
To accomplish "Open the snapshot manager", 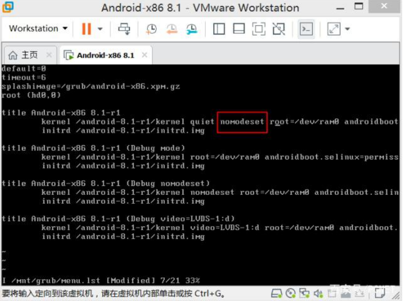I will click(192, 29).
